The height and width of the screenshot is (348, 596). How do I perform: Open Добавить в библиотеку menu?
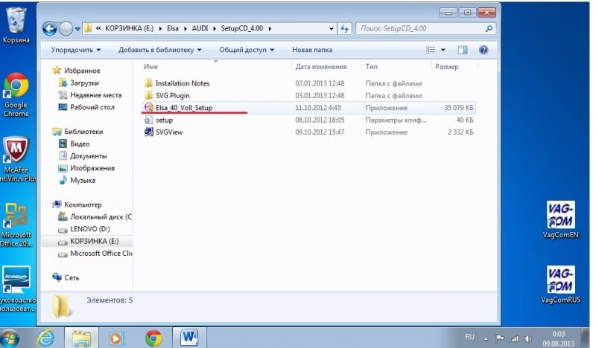(159, 50)
